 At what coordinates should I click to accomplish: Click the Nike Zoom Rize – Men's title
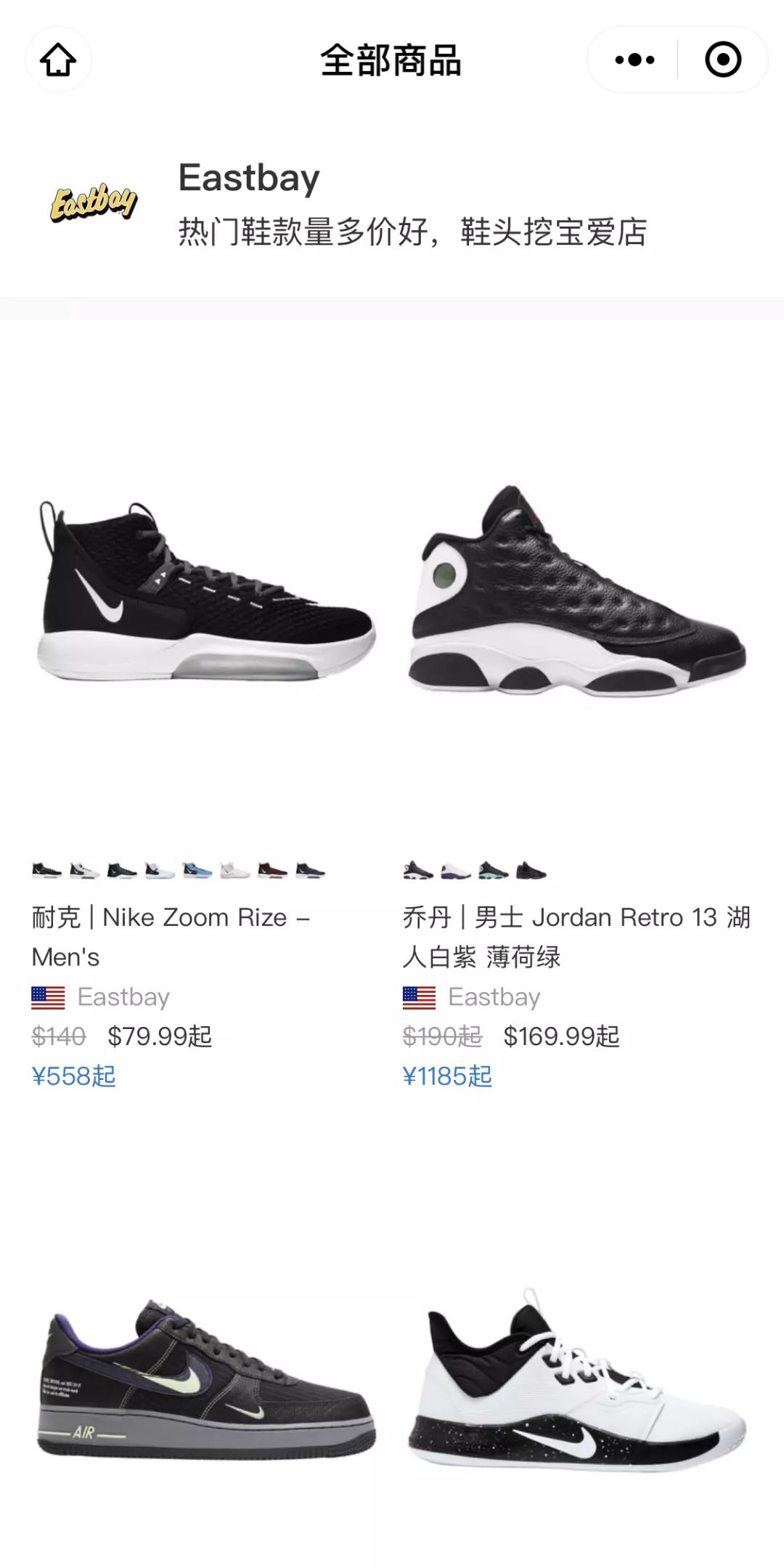coord(171,937)
